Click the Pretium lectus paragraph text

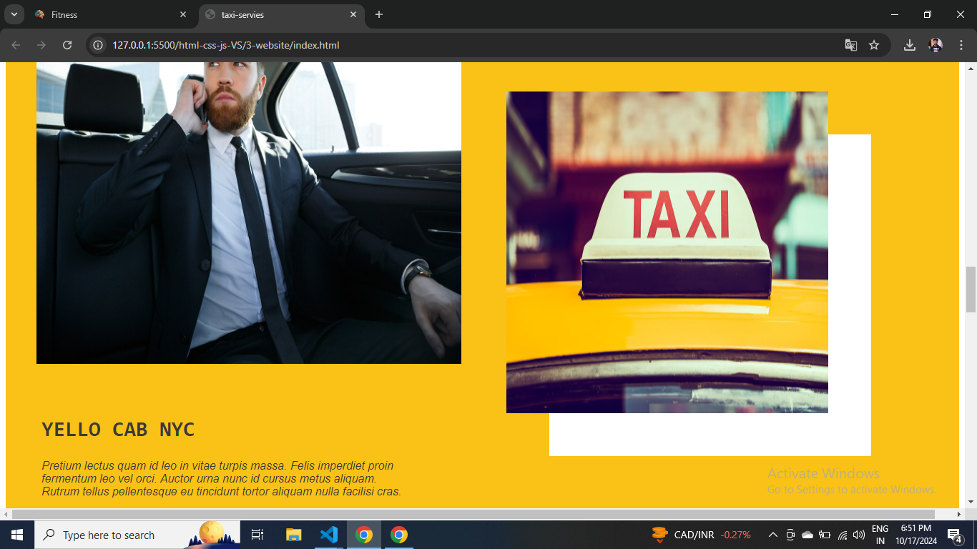tap(221, 479)
